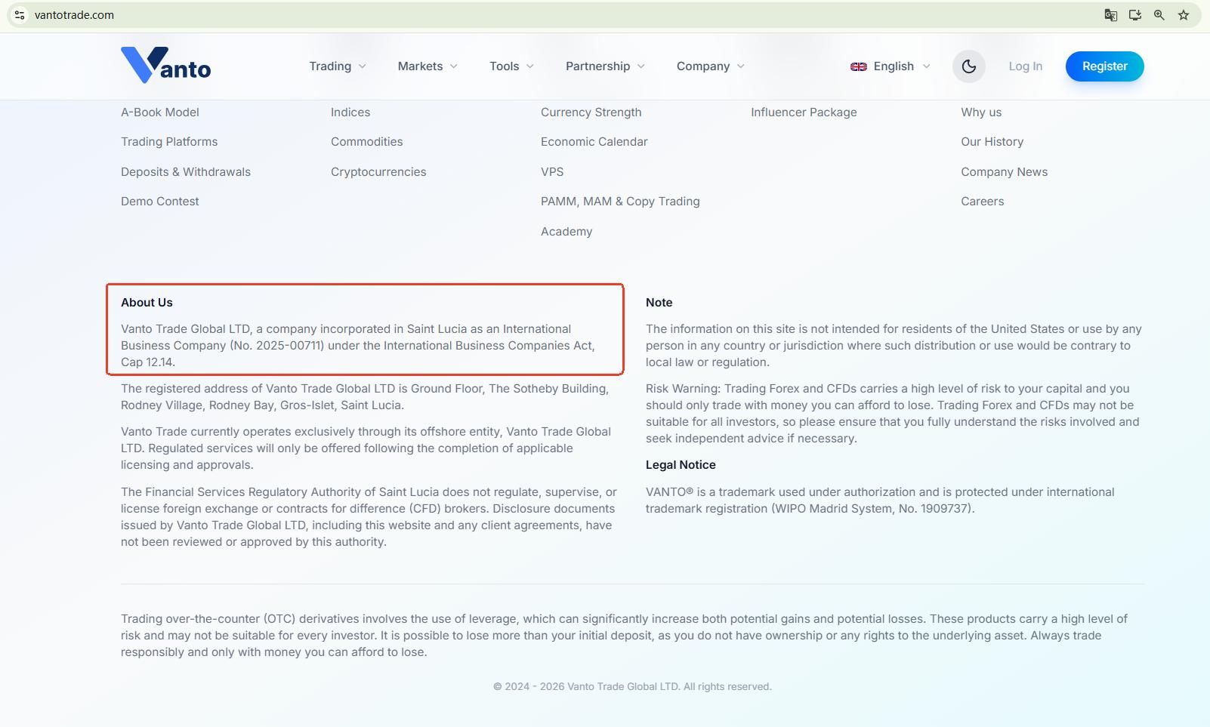Open the Markets menu
The width and height of the screenshot is (1210, 727).
point(420,66)
